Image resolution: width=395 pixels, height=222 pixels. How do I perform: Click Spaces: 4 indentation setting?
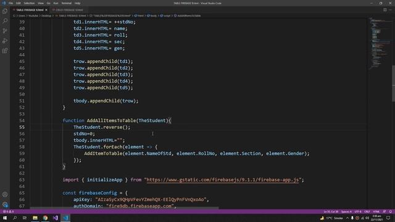coord(346,212)
